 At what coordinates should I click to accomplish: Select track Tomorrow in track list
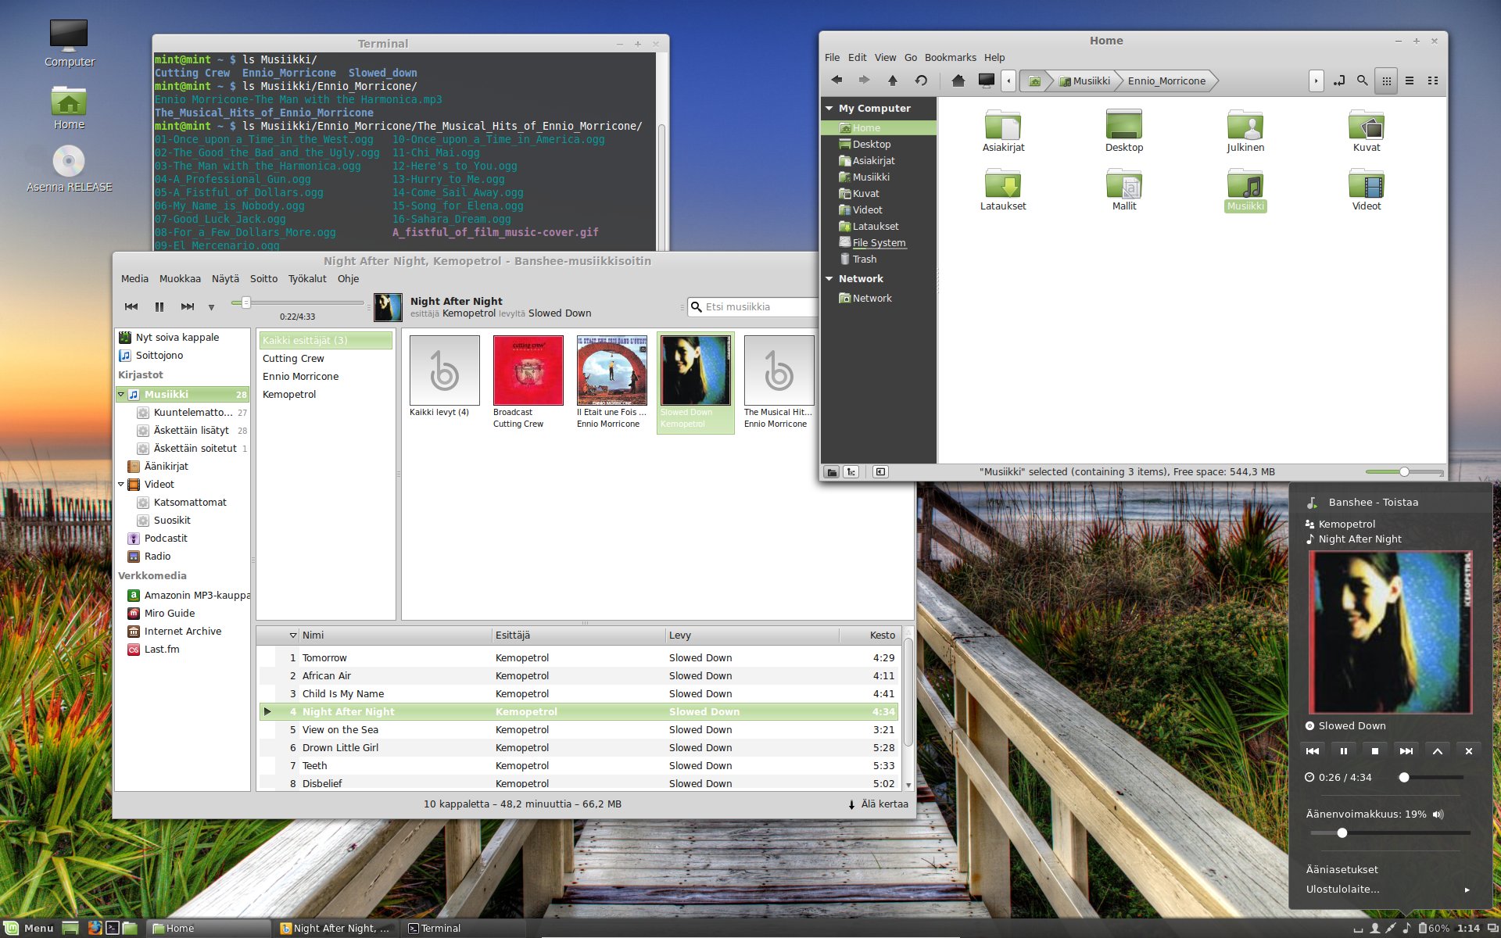click(x=579, y=657)
